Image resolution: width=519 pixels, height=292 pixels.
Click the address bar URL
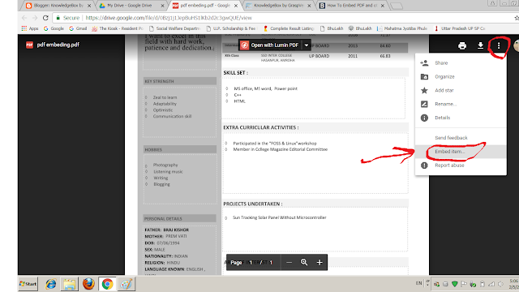point(169,18)
